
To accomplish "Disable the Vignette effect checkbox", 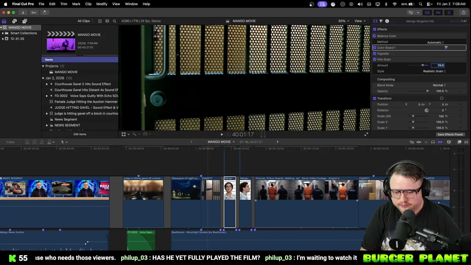I will (x=375, y=53).
